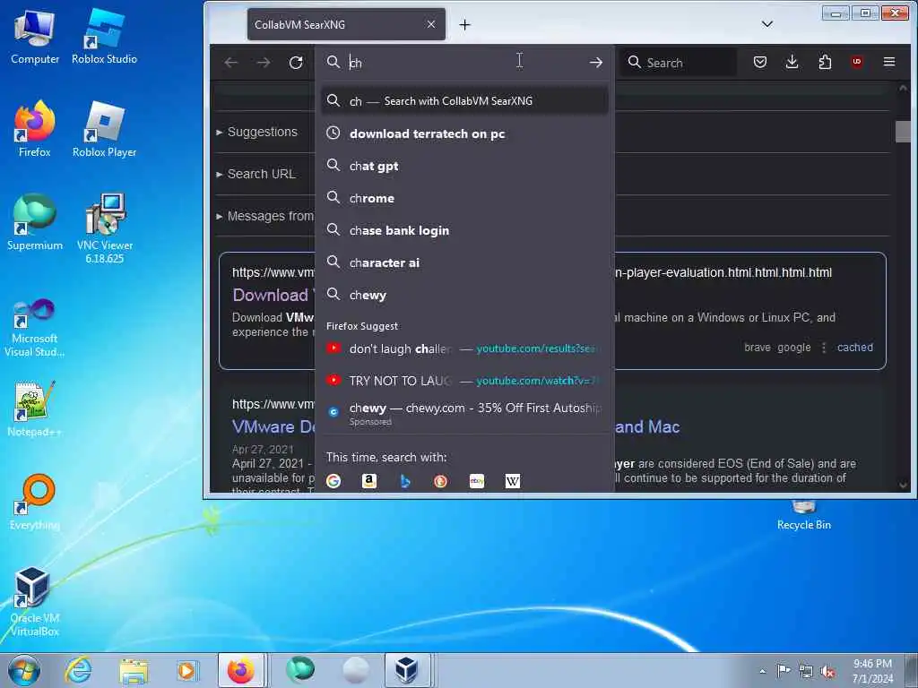Show hidden system tray icons
Image resolution: width=918 pixels, height=688 pixels.
(762, 671)
